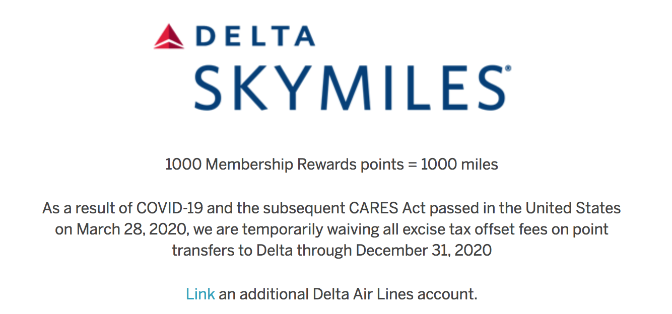Click the red Delta triangle logo
Screen dimensions: 672x314
coord(169,37)
